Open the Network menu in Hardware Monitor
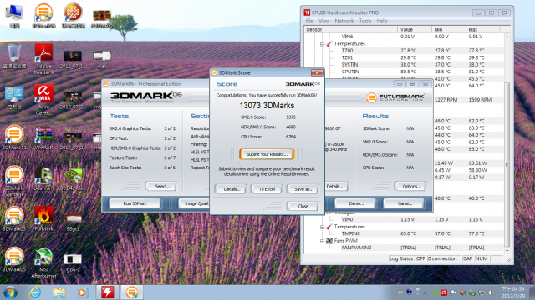The width and height of the screenshot is (535, 300). (344, 21)
